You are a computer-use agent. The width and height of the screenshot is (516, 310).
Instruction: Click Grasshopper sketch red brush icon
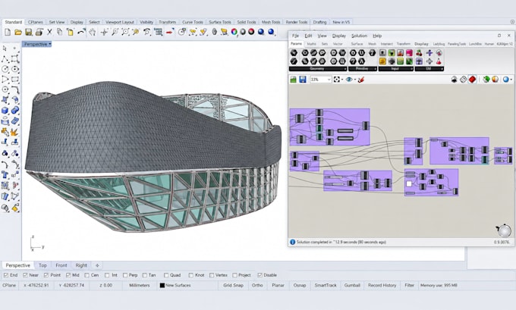361,80
